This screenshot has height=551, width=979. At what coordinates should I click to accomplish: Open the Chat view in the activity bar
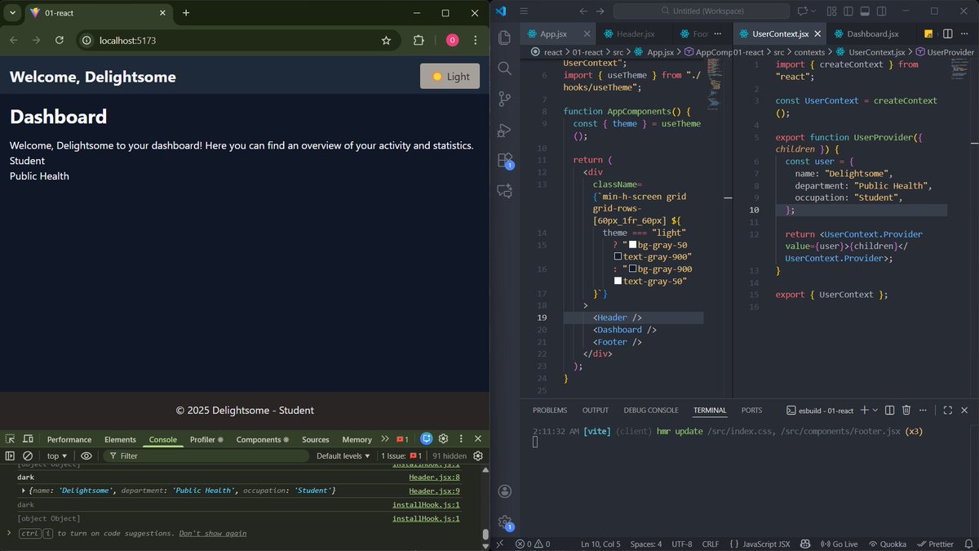tap(504, 191)
